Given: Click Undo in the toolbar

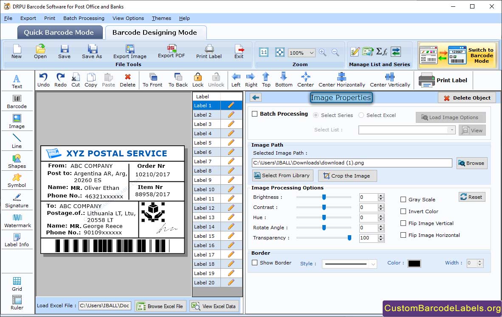Looking at the screenshot, I should (43, 80).
